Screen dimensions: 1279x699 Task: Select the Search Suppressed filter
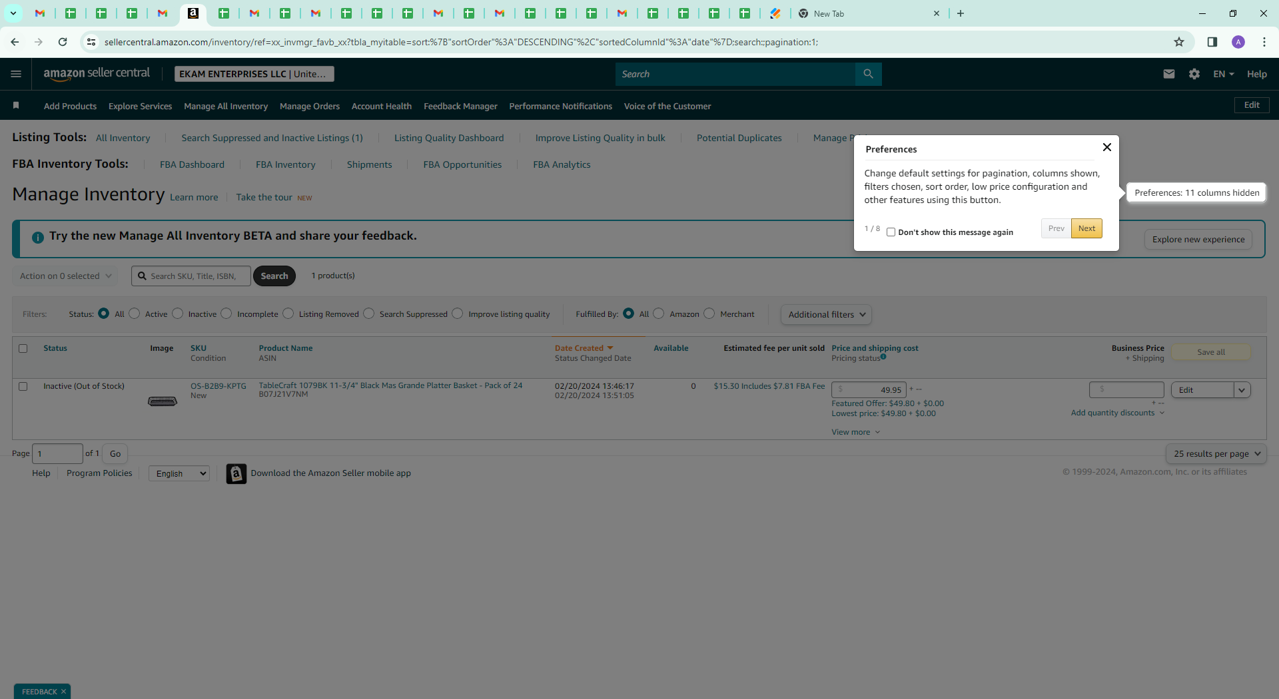369,314
